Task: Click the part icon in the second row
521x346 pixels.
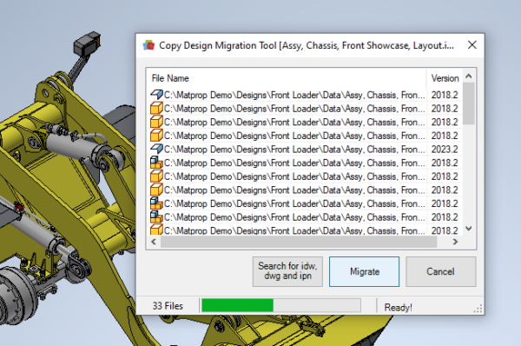Action: (156, 109)
